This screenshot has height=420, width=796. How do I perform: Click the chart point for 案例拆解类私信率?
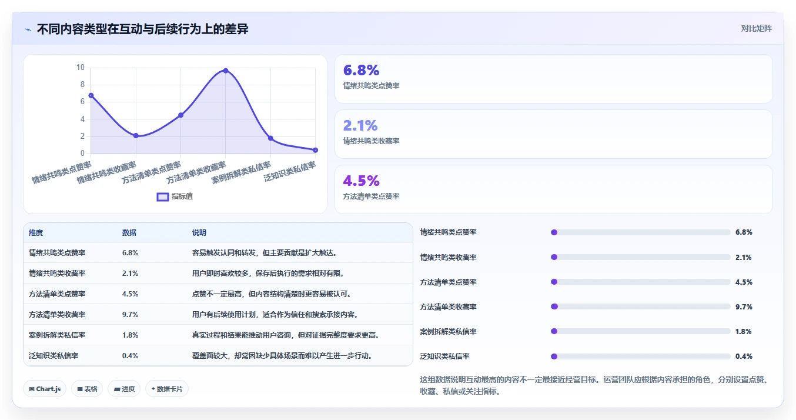(270, 138)
